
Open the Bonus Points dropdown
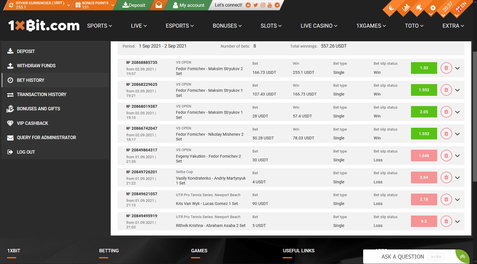tap(94, 5)
